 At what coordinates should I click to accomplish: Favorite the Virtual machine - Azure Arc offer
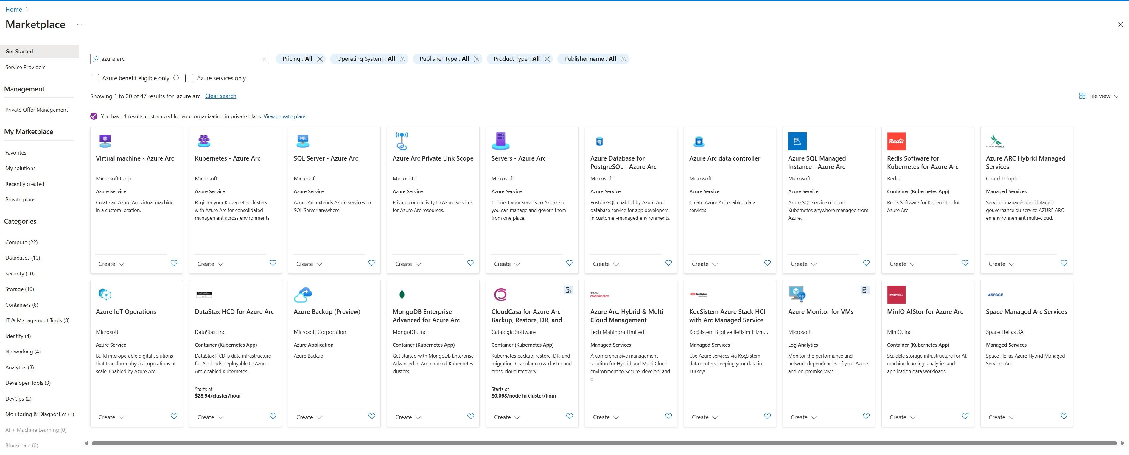coord(174,263)
